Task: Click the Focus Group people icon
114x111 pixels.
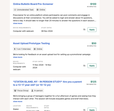Action: (x=15, y=91)
